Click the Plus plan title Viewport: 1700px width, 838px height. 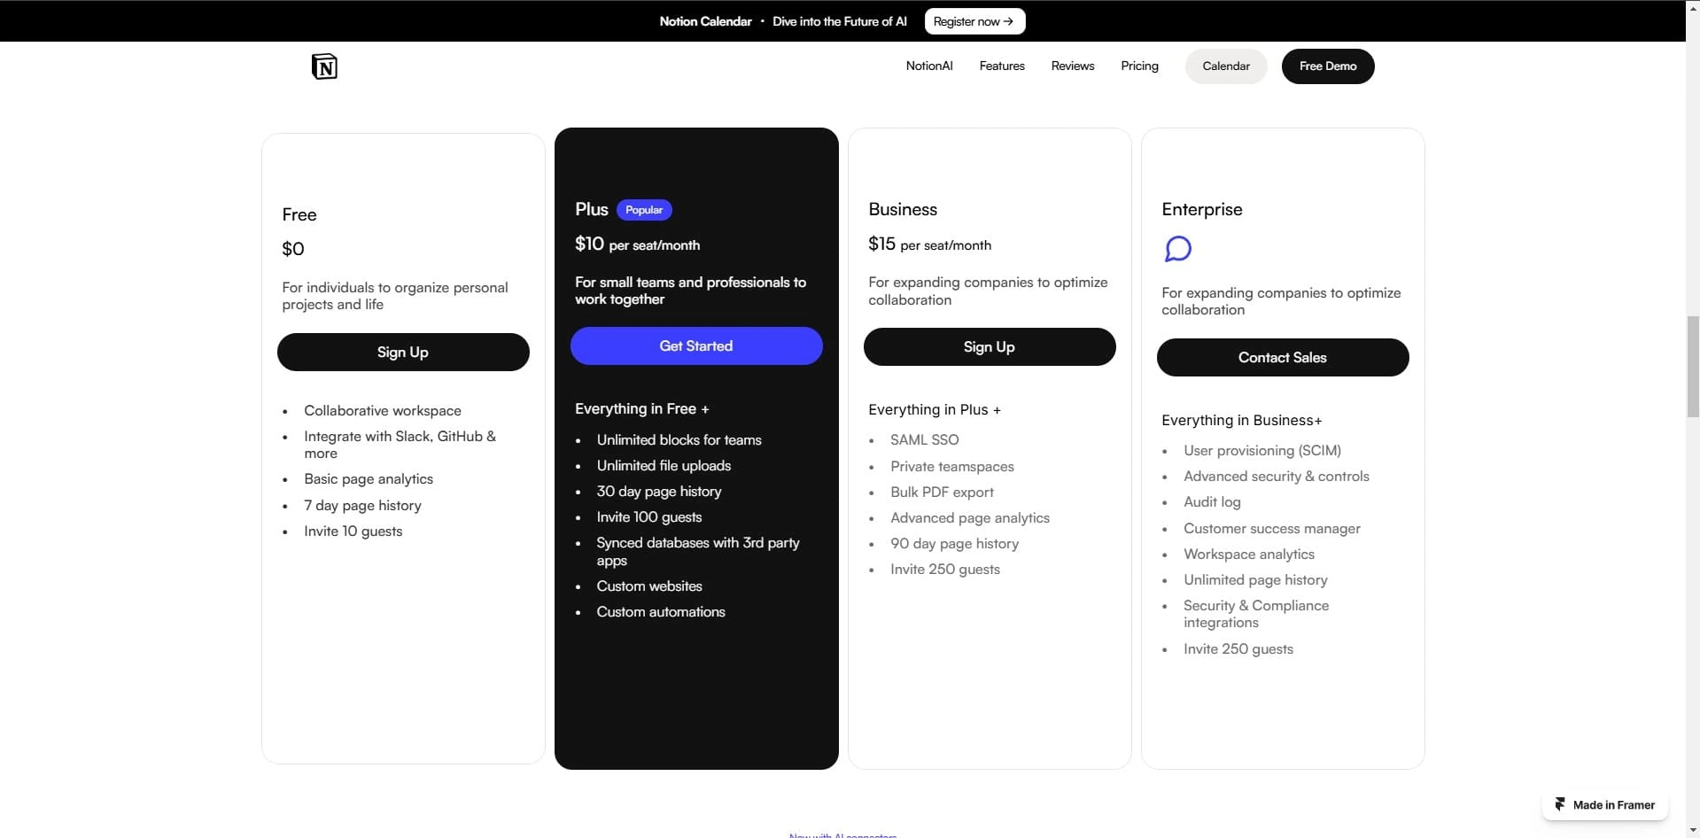pos(592,209)
